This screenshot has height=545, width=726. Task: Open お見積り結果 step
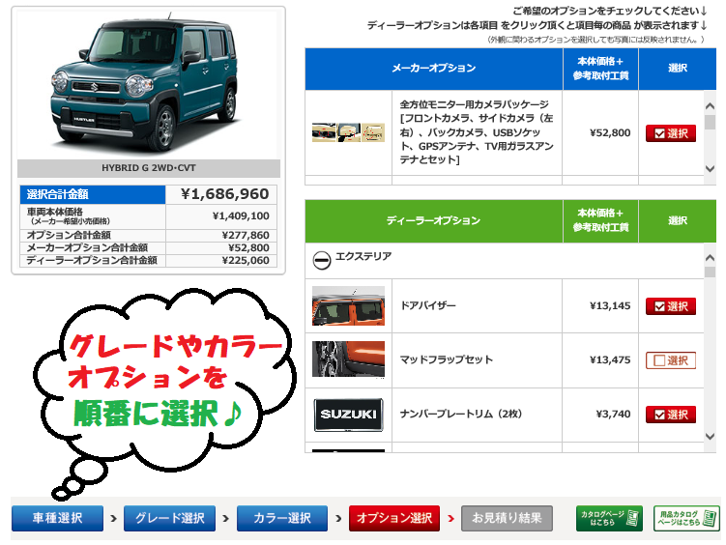[507, 518]
